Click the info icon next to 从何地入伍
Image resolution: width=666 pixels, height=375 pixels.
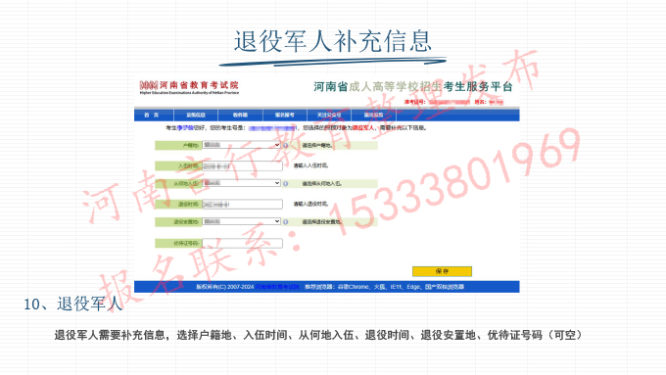[x=286, y=183]
